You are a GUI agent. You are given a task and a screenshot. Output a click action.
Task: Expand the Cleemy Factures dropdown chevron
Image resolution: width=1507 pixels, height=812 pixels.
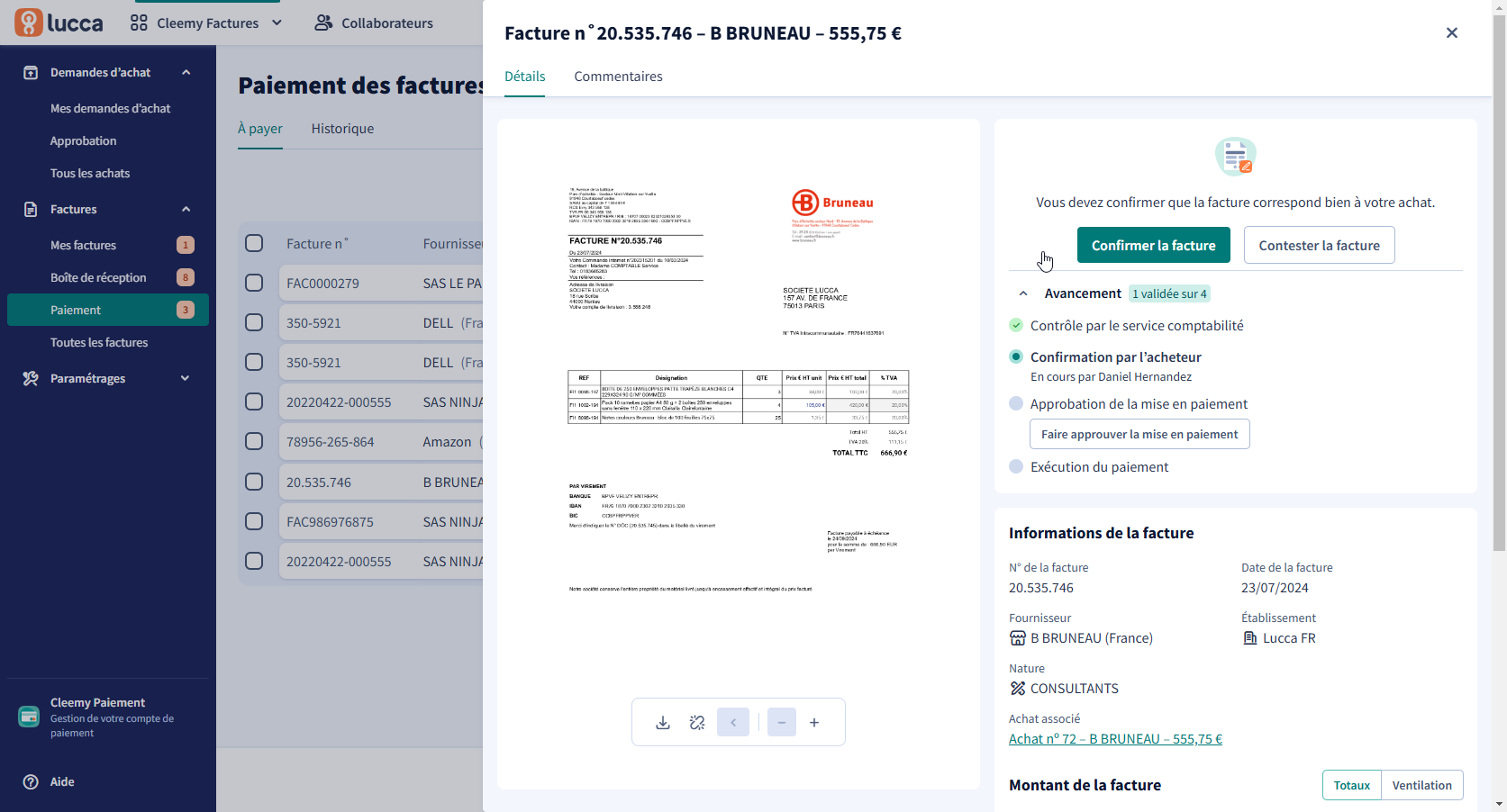point(277,23)
